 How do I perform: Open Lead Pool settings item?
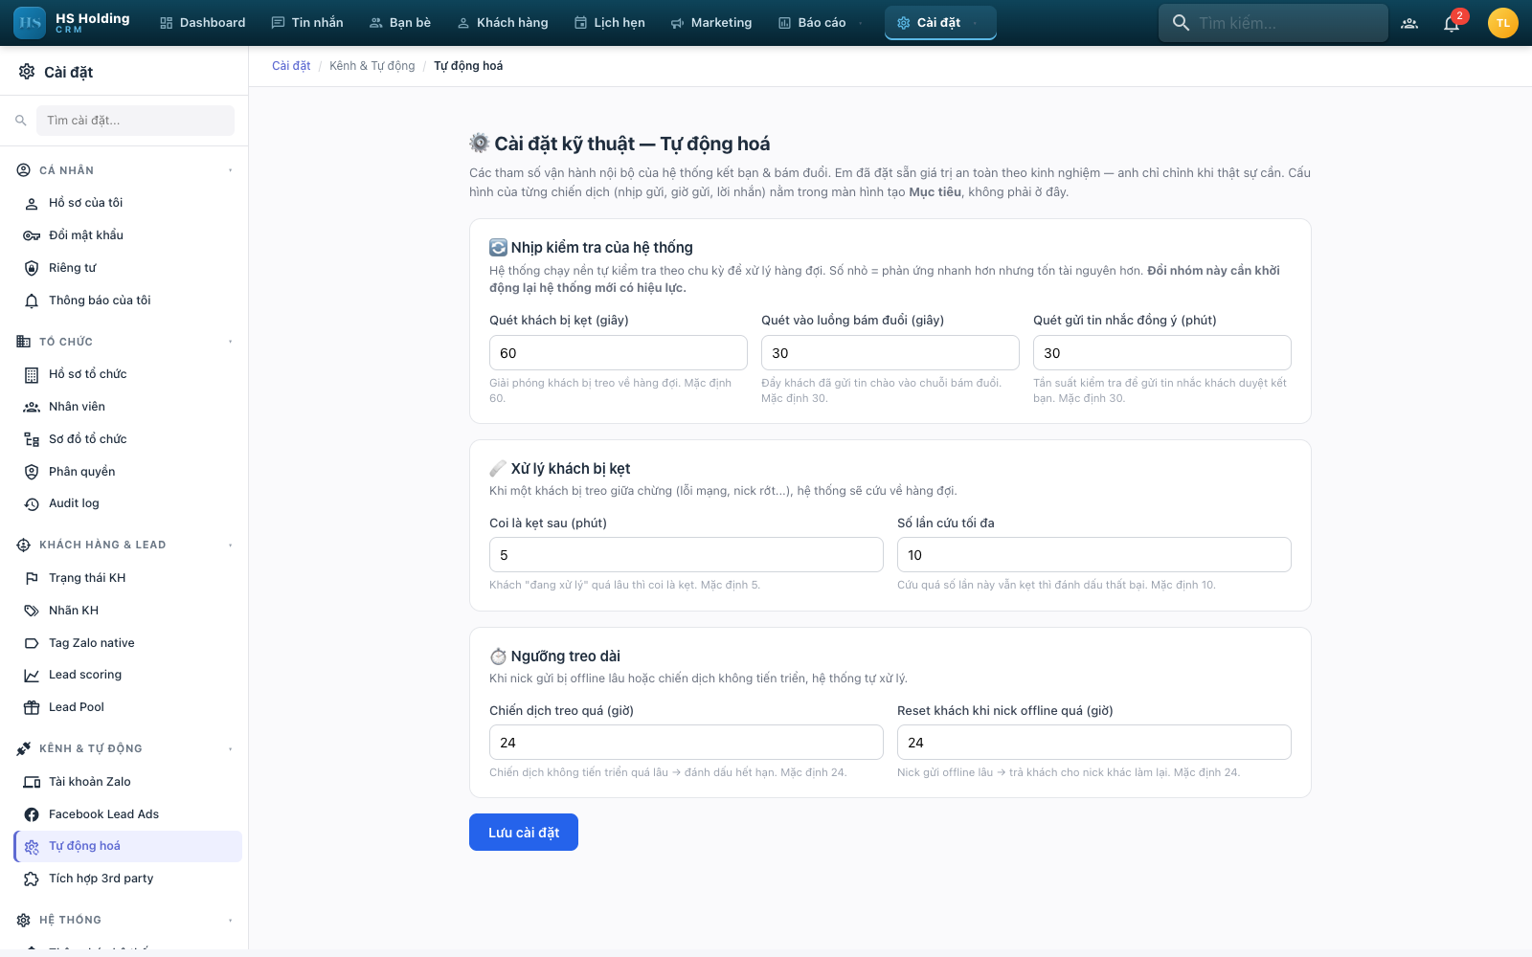tap(128, 707)
